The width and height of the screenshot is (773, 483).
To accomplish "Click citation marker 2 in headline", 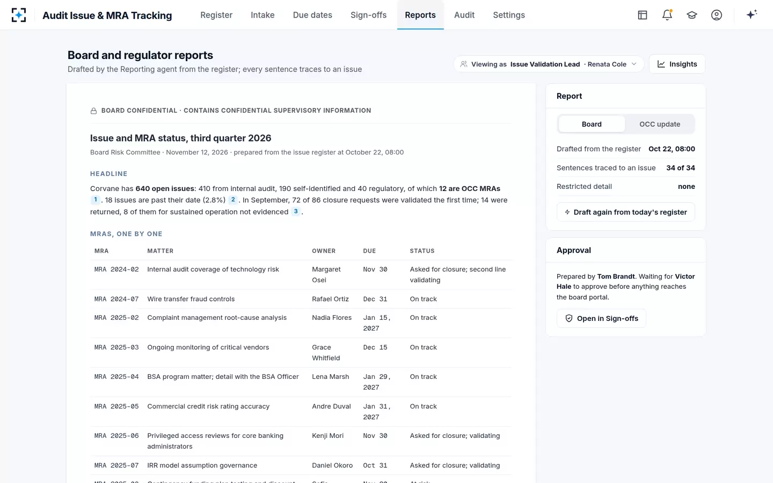I will pos(233,200).
